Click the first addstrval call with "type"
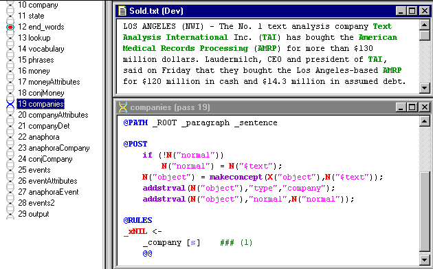Screen dimensions: 433x269 (x=238, y=188)
